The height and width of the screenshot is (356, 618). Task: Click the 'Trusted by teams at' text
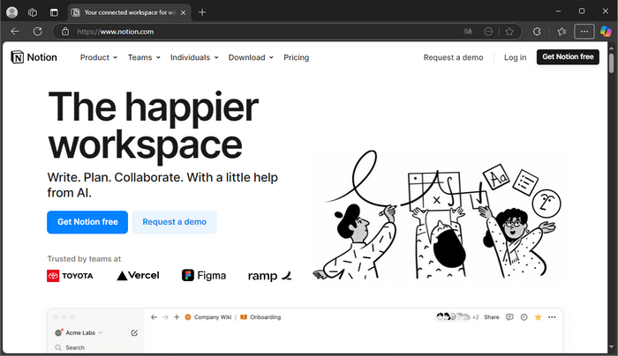84,259
